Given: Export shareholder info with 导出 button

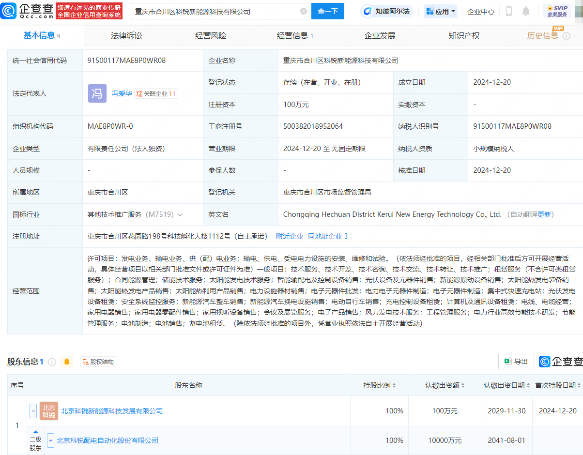Looking at the screenshot, I should pyautogui.click(x=516, y=362).
